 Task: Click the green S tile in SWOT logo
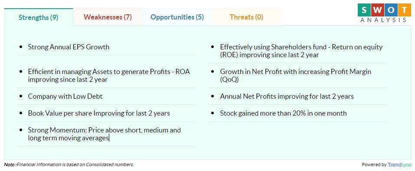click(364, 10)
